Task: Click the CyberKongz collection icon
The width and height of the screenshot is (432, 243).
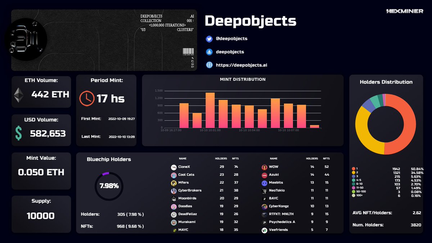Action: coord(265,207)
